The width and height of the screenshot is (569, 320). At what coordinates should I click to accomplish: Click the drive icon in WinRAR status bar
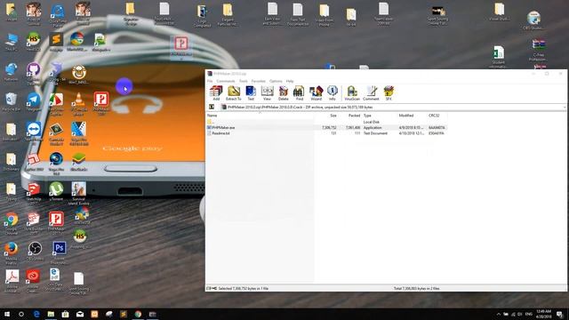[x=209, y=288]
